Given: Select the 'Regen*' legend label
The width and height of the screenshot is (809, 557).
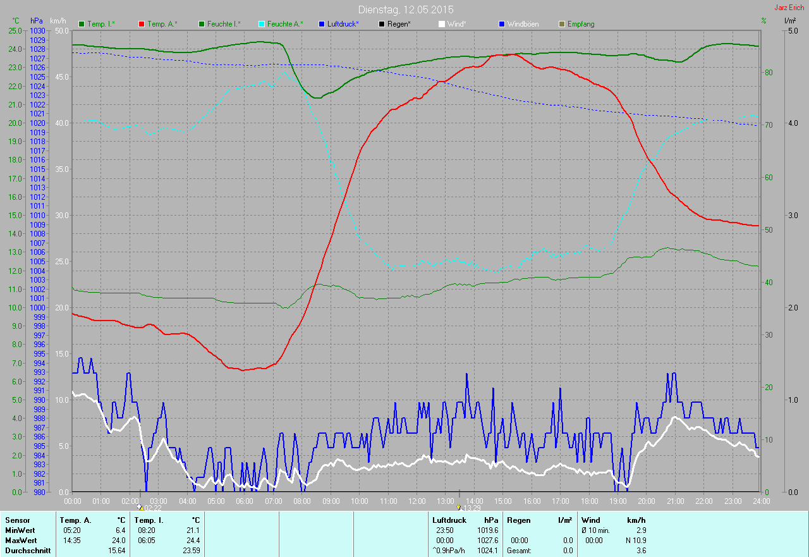Looking at the screenshot, I should (x=399, y=24).
